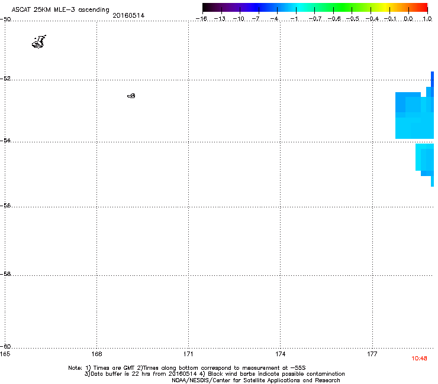Click the latitude label -60
Screen dimensions: 438x384
pyautogui.click(x=5, y=346)
